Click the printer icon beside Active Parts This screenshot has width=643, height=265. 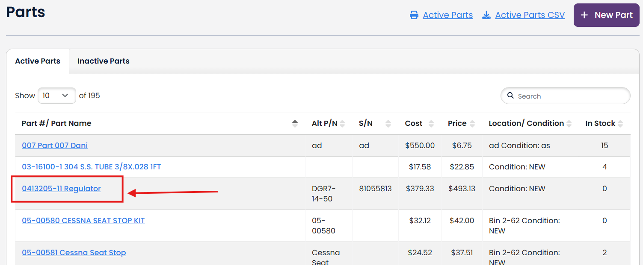414,15
